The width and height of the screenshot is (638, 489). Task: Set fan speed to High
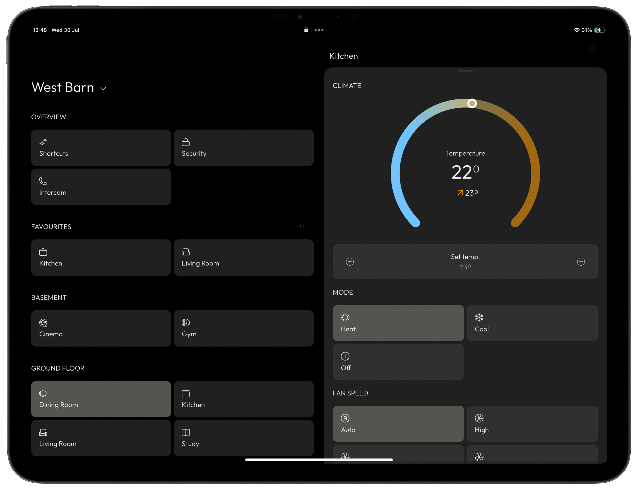point(532,423)
